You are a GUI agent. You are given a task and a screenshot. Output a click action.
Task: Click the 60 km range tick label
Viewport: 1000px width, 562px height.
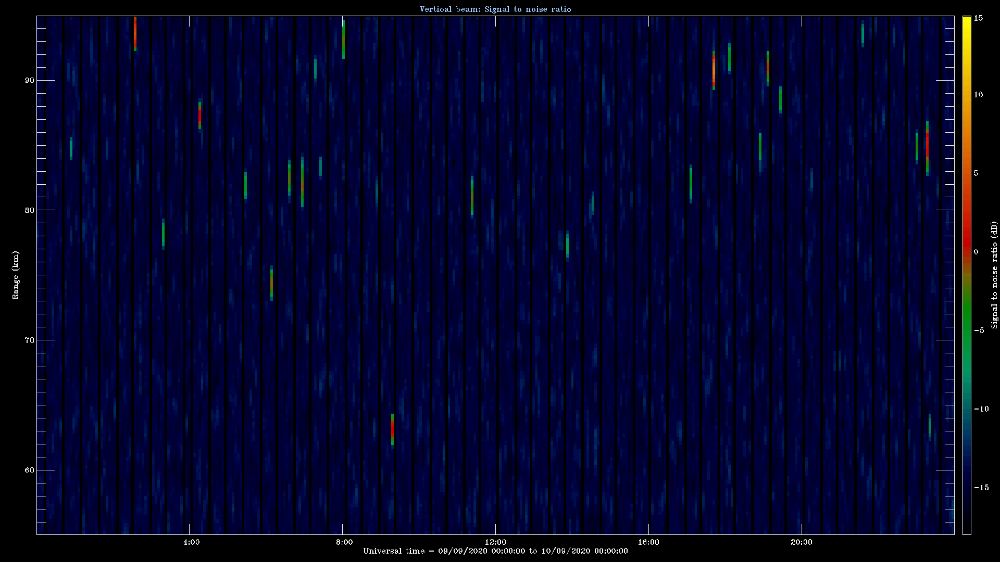tap(29, 470)
